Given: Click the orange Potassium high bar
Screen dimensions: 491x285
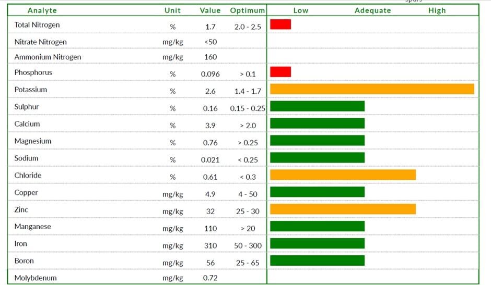Looking at the screenshot, I should pos(372,89).
